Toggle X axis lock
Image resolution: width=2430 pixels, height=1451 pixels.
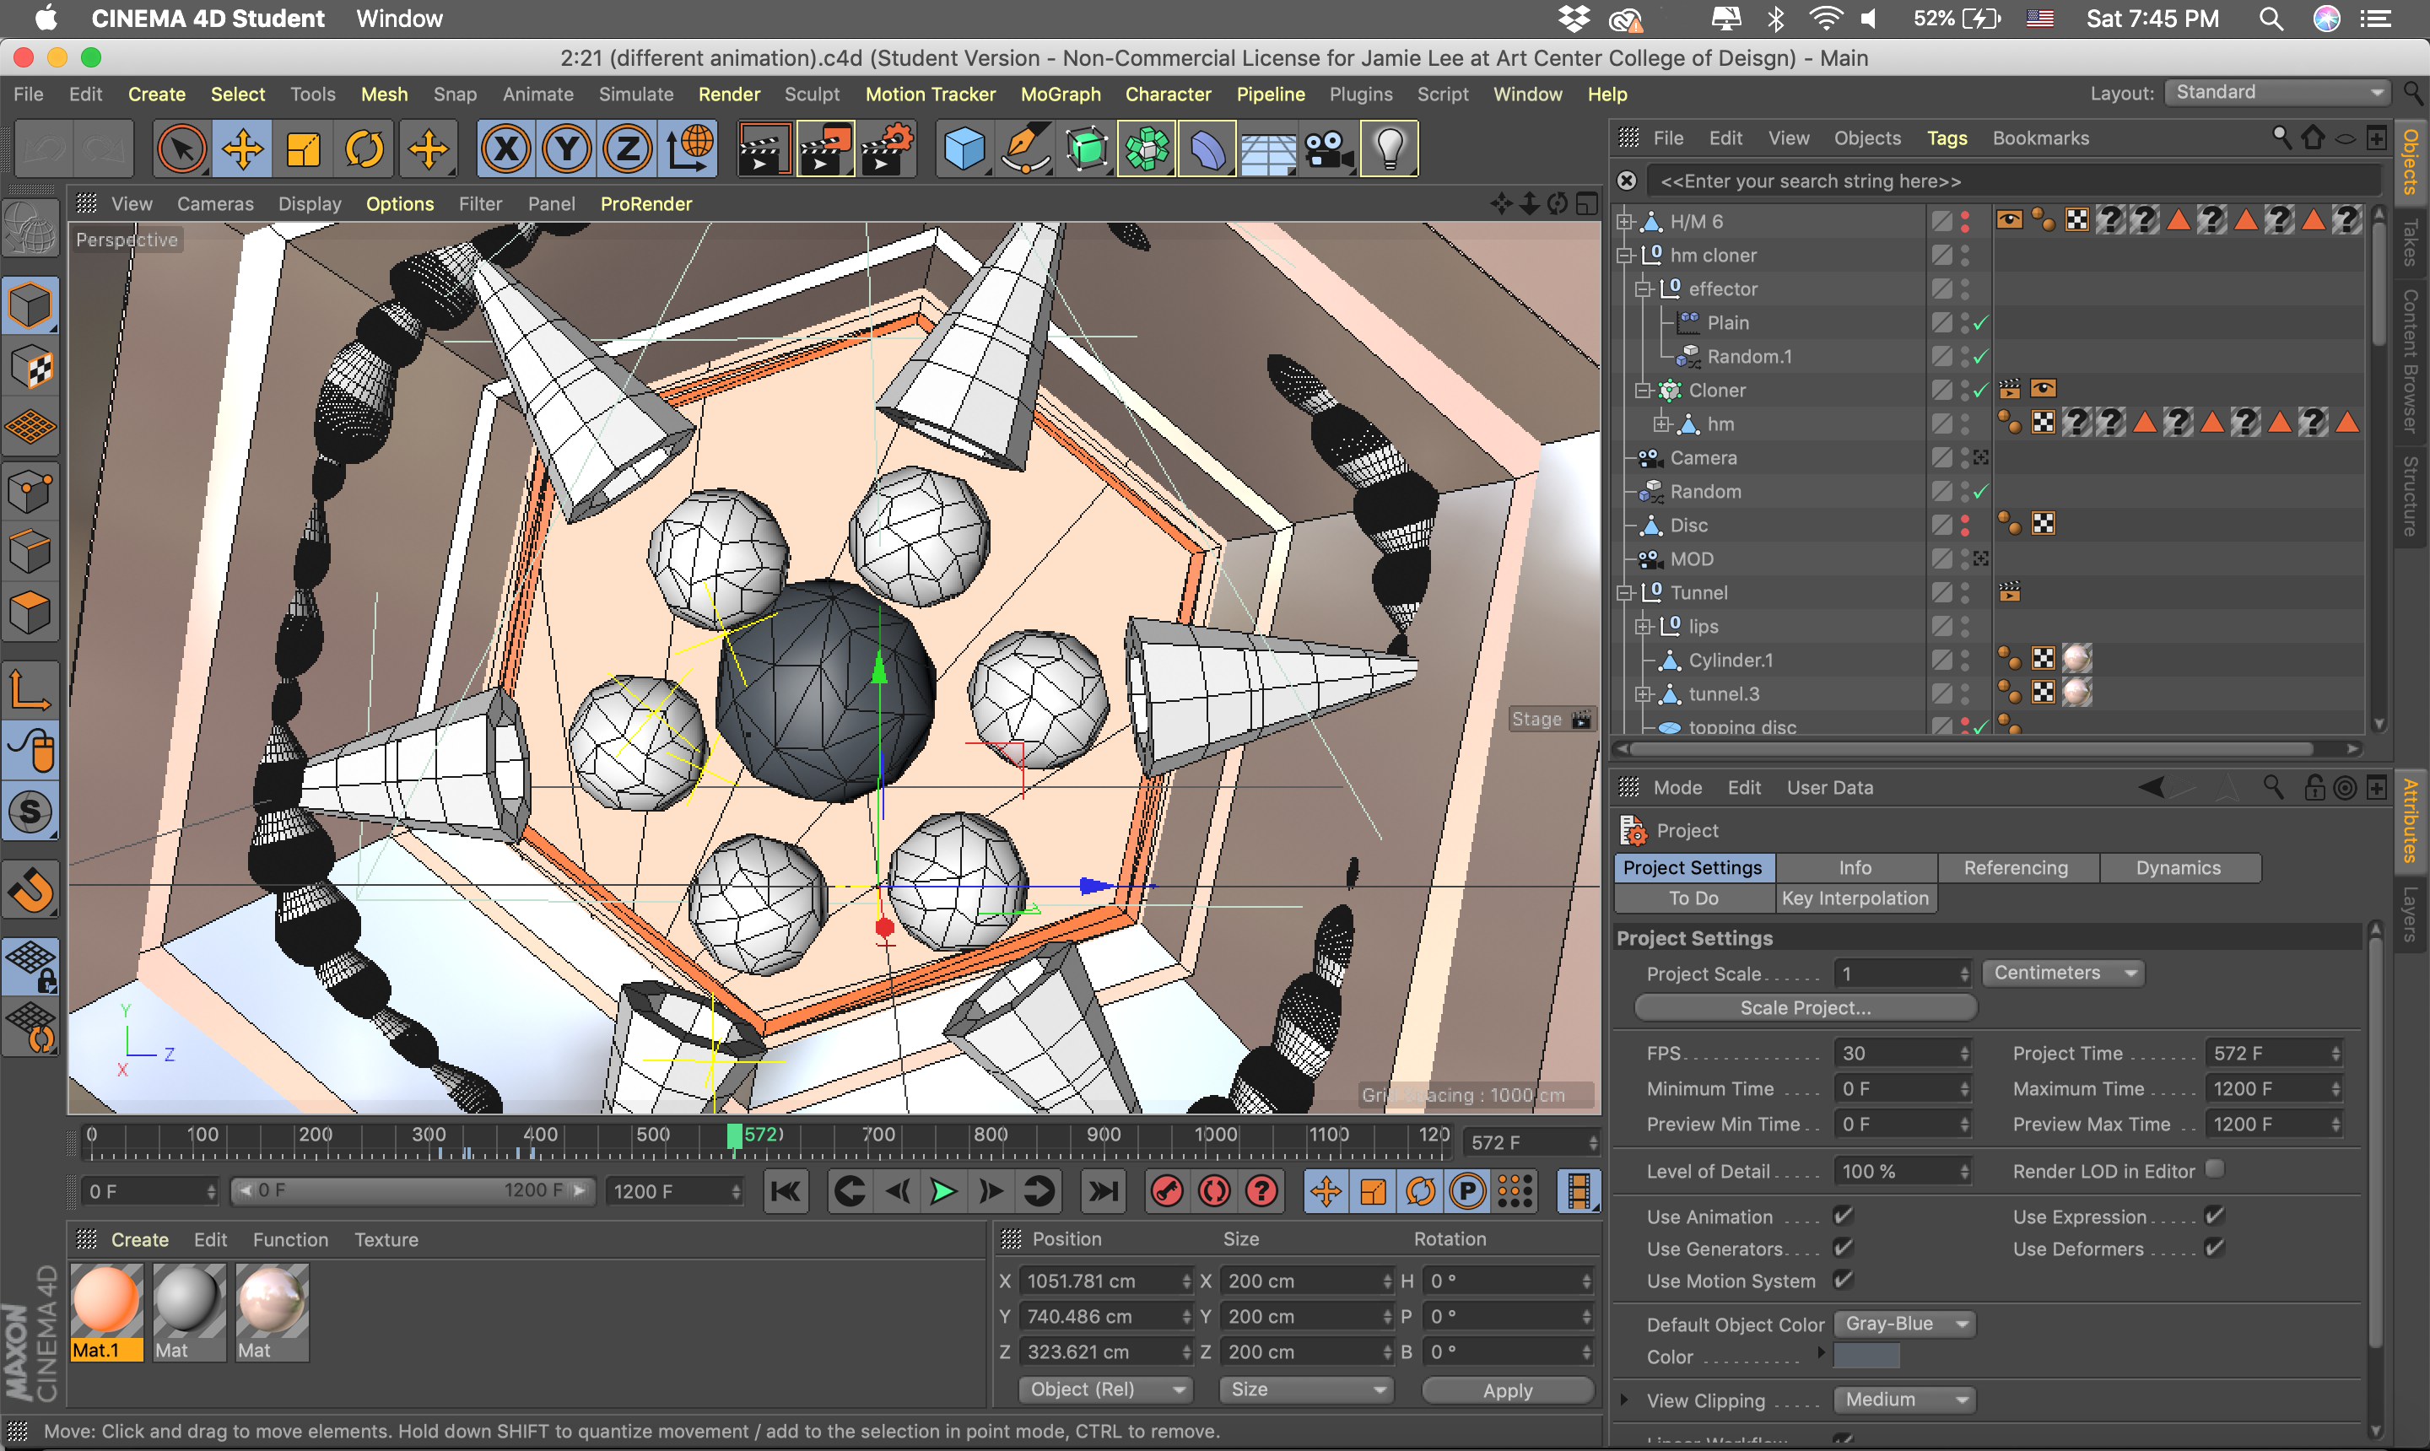coord(506,149)
